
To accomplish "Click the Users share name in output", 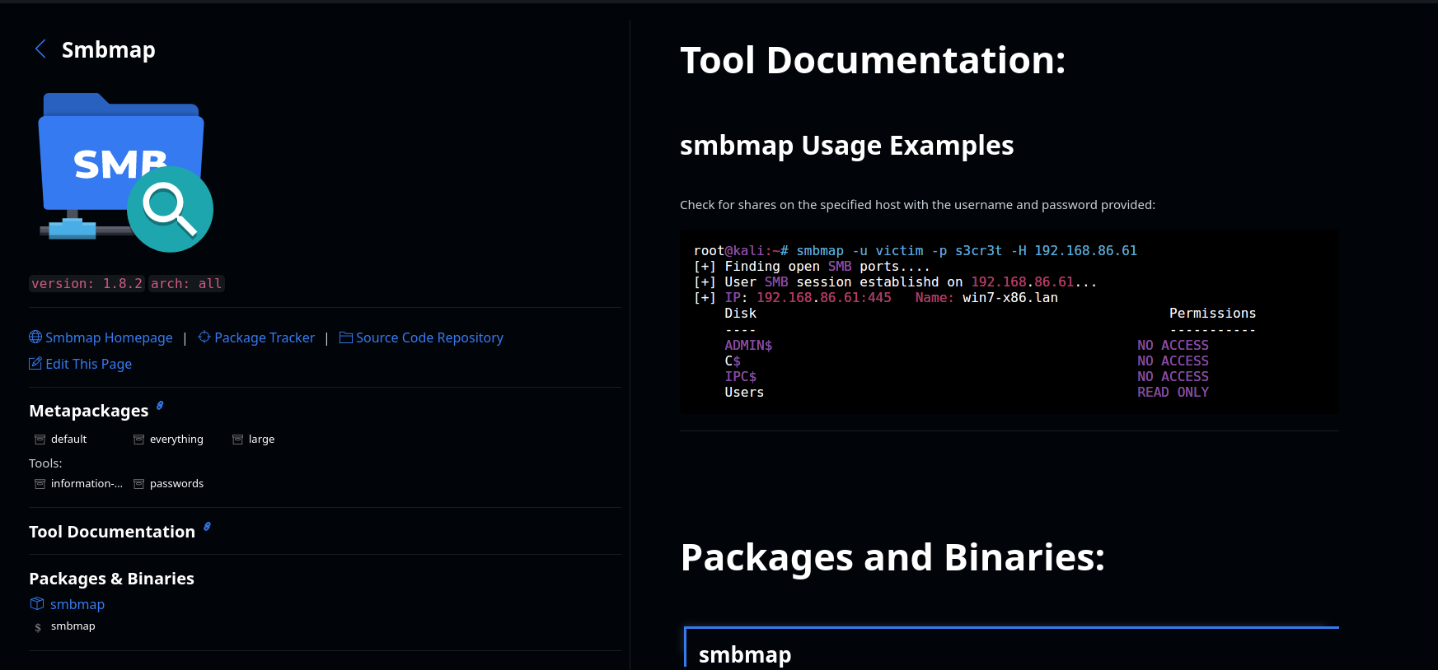I will click(744, 392).
